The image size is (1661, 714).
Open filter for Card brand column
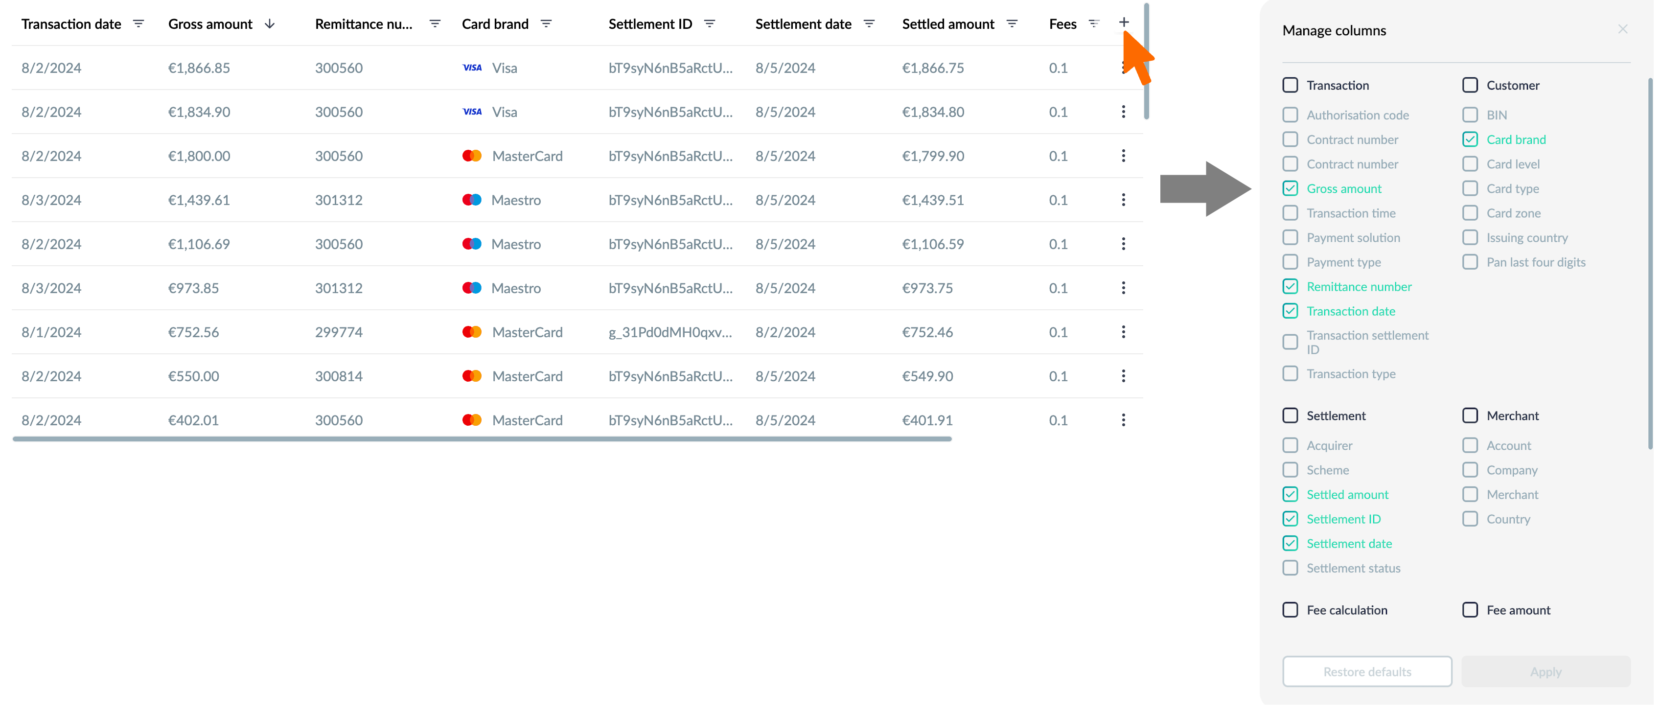coord(546,24)
